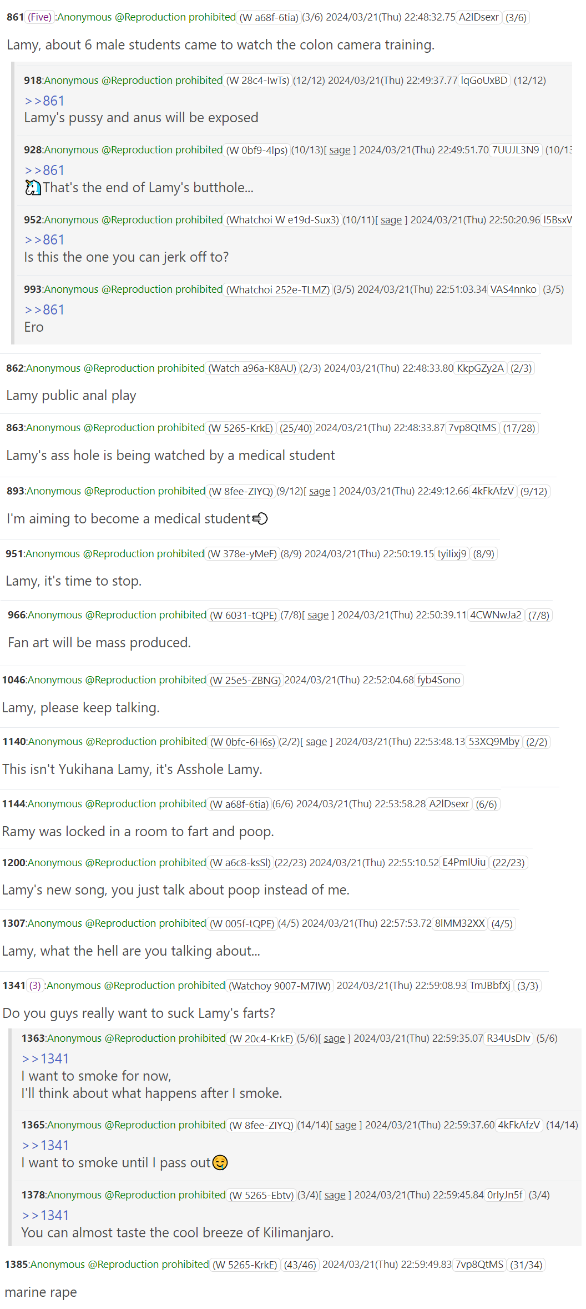The height and width of the screenshot is (1309, 586).
Task: Click the sage link in post 1140
Action: 316,742
